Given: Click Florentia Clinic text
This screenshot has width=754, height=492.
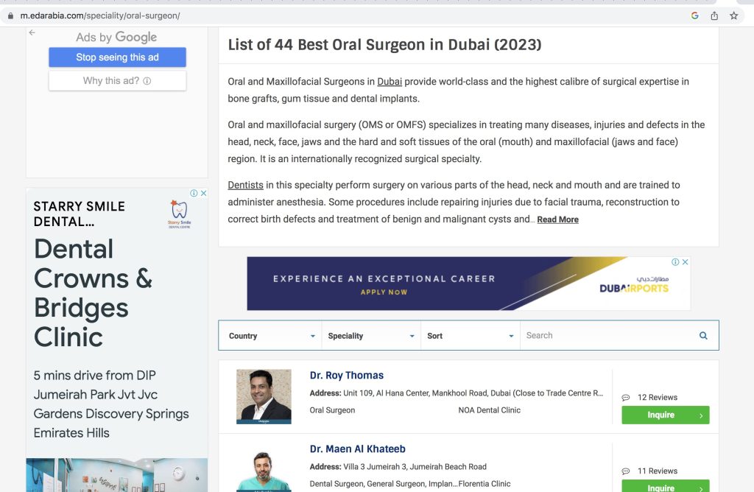Looking at the screenshot, I should pos(485,484).
